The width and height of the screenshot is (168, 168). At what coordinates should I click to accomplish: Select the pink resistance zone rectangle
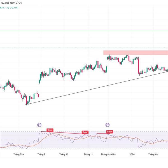(136, 53)
